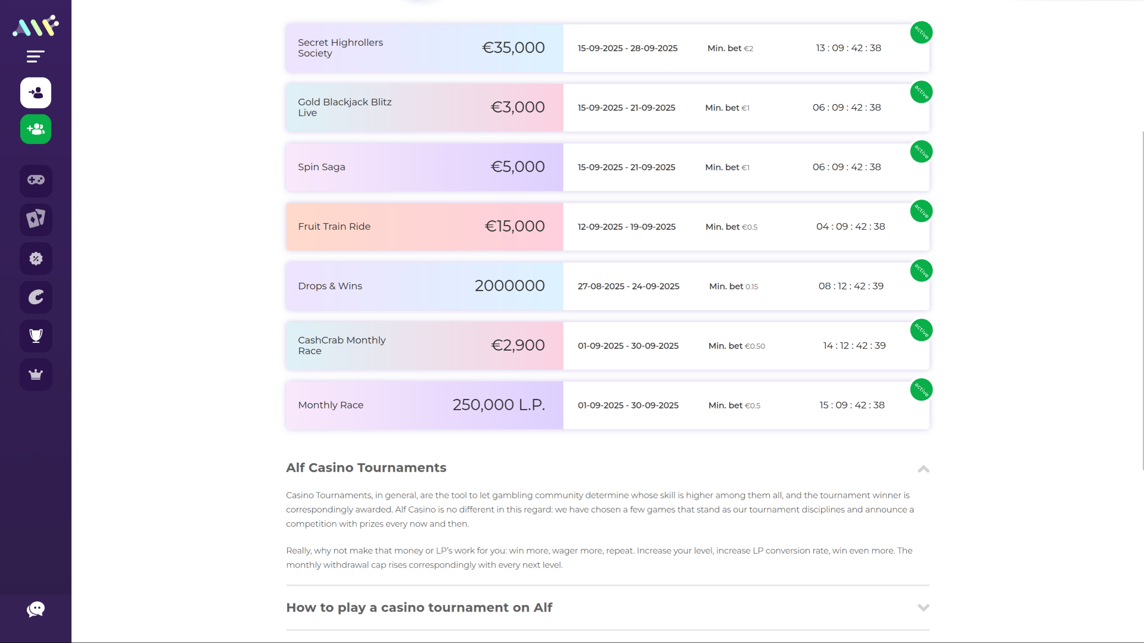
Task: Click the green sign-up icon
Action: pos(36,129)
